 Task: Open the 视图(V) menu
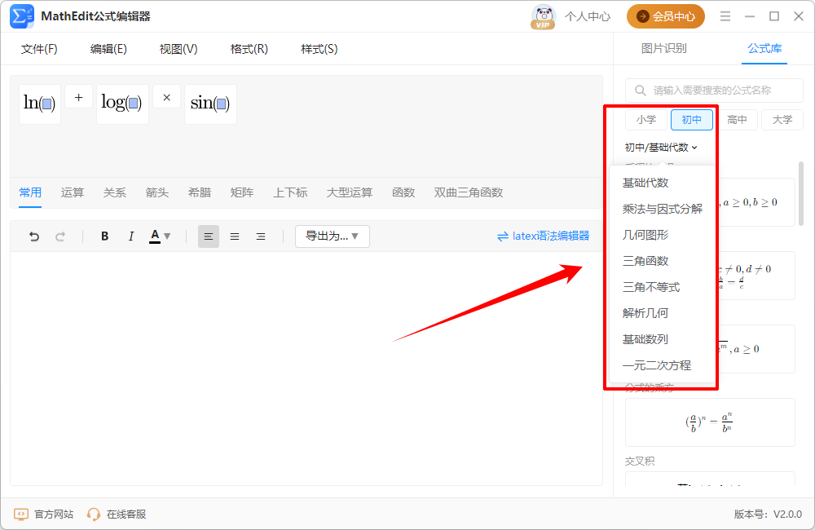(178, 49)
